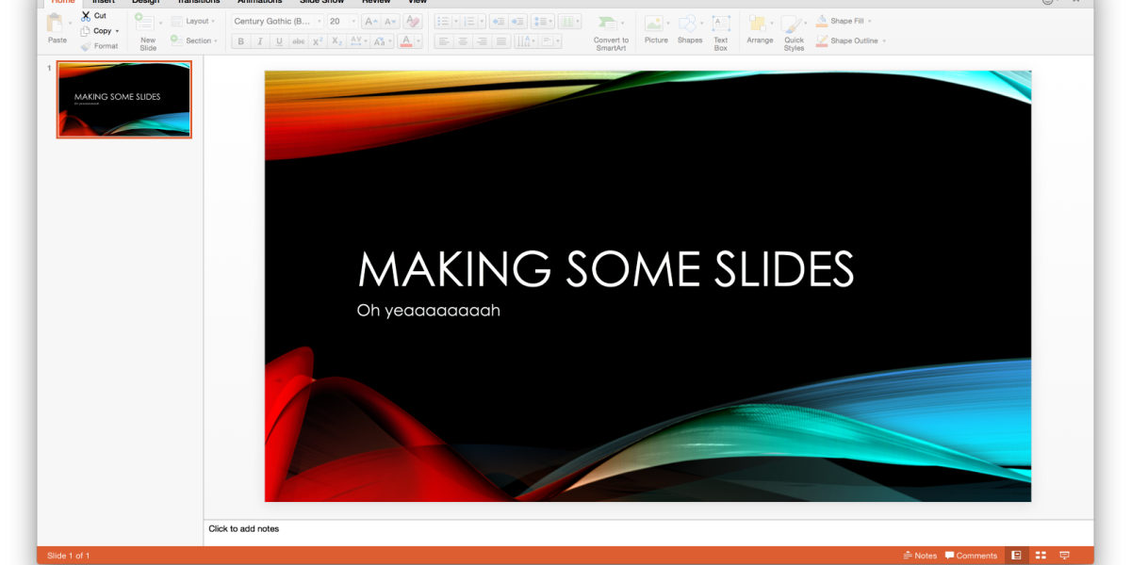Decrease font size with A-down icon
This screenshot has width=1131, height=565.
point(389,21)
